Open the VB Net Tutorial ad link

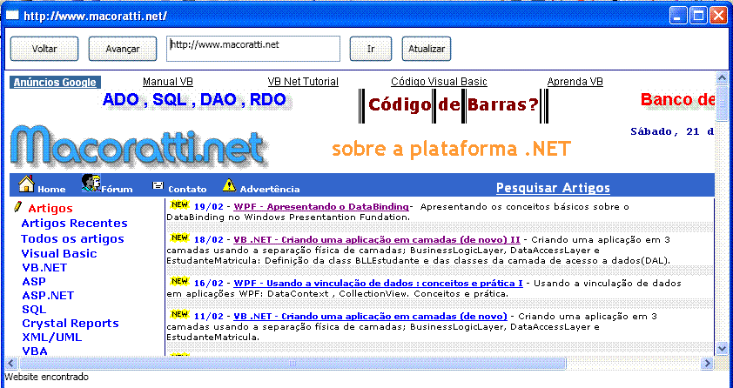pos(303,82)
